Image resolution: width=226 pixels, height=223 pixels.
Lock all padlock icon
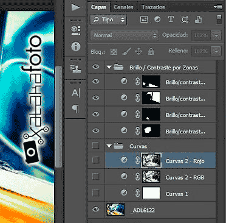(151, 52)
